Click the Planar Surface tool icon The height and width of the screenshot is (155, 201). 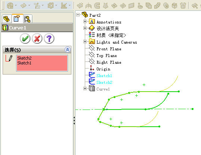tap(132, 6)
